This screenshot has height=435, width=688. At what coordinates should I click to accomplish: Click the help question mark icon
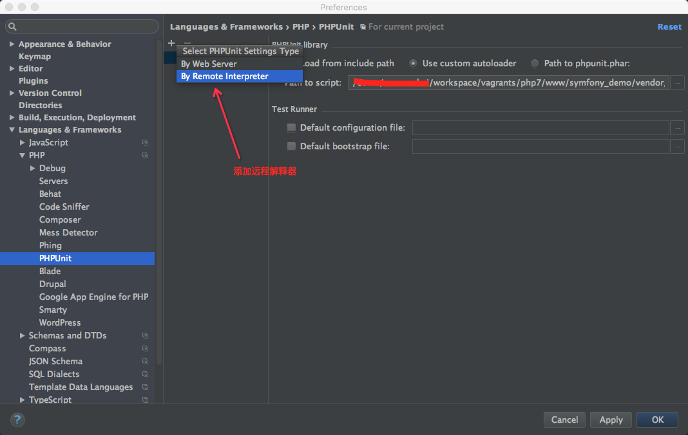click(x=17, y=420)
